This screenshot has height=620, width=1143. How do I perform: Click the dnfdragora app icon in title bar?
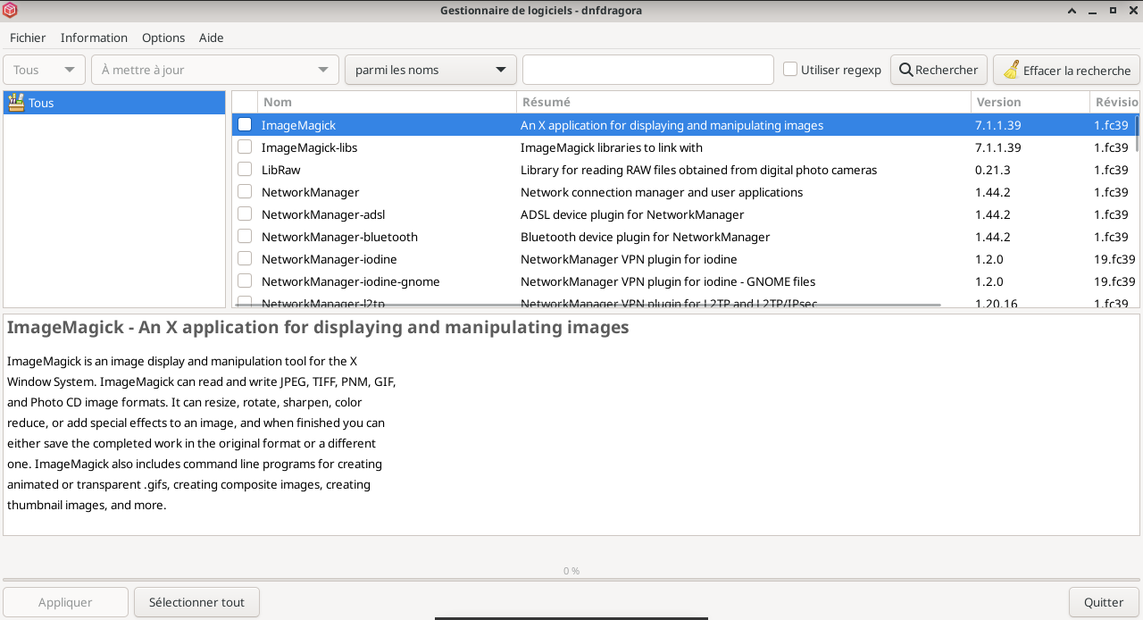click(10, 10)
